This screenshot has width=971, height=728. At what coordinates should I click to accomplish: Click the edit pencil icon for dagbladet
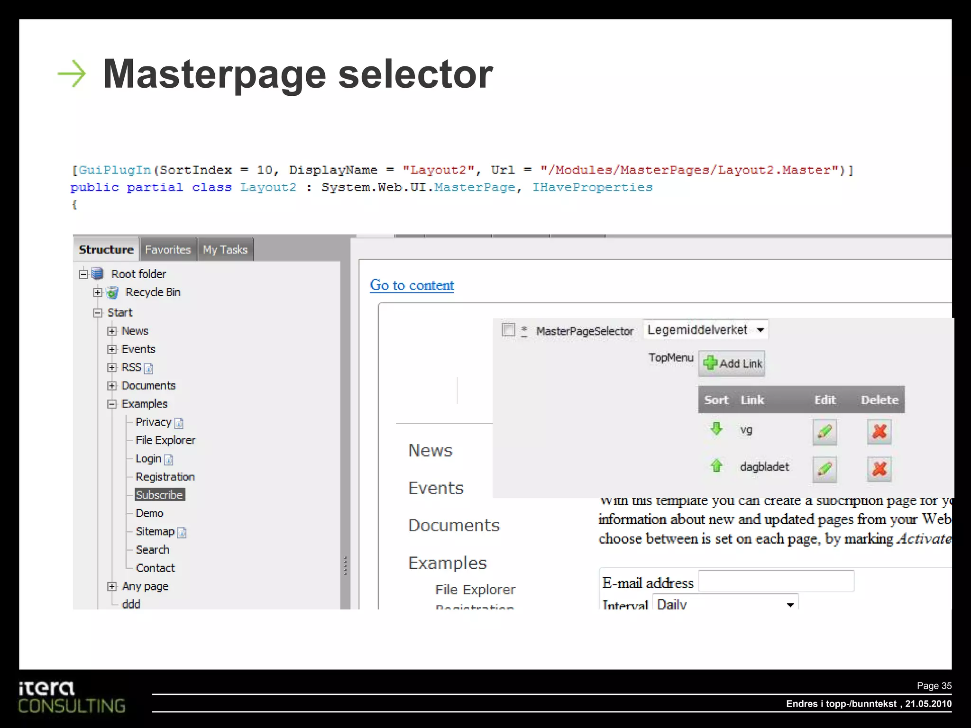coord(824,469)
